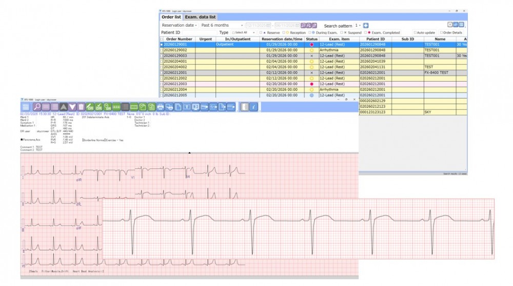Click the rightmost list icon in Order list header
This screenshot has height=286, width=513.
pos(461,25)
